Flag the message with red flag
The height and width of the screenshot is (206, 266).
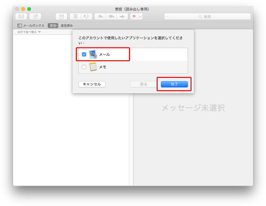tap(134, 17)
